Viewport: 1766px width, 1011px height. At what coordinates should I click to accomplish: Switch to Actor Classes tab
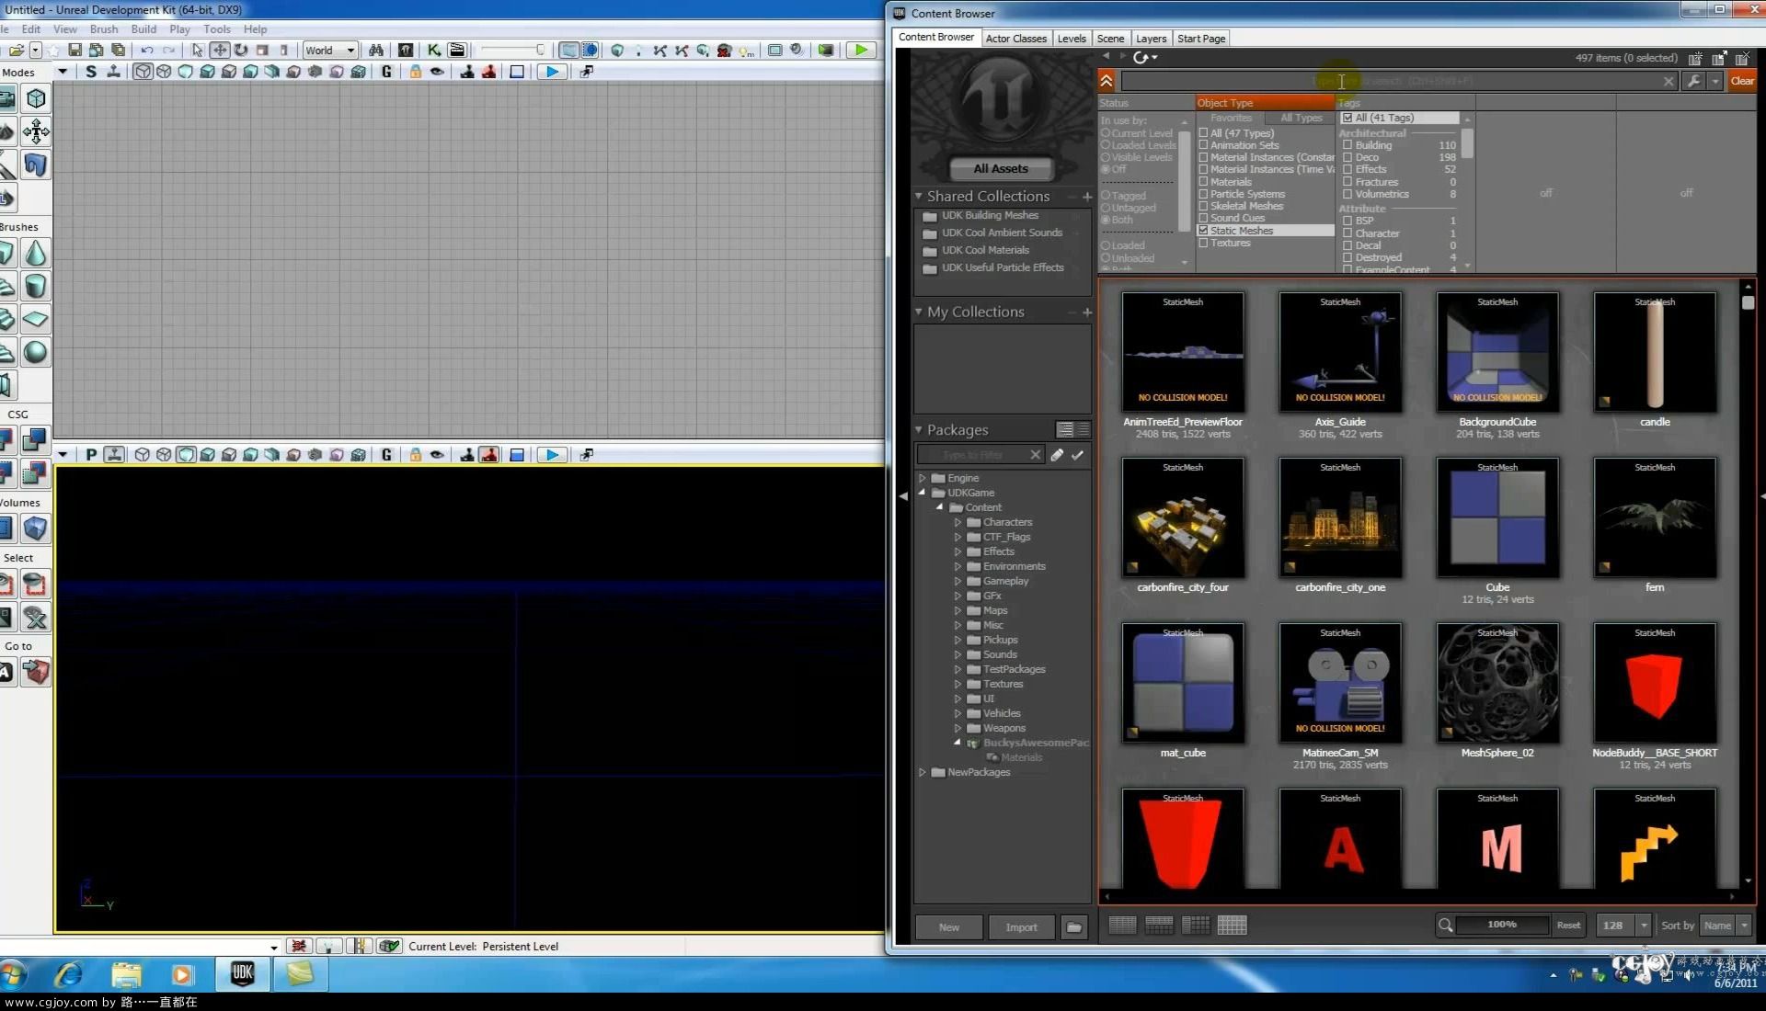[x=1015, y=39]
